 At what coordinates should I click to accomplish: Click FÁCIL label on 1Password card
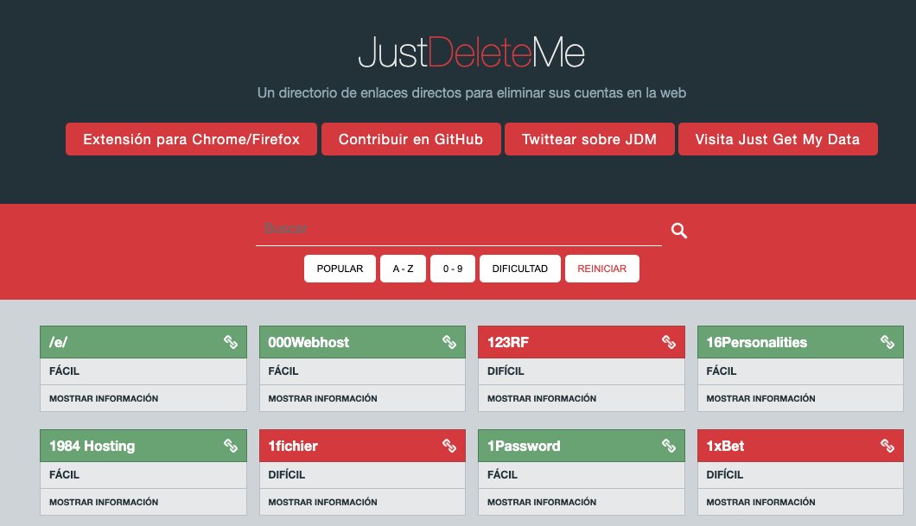[x=502, y=475]
